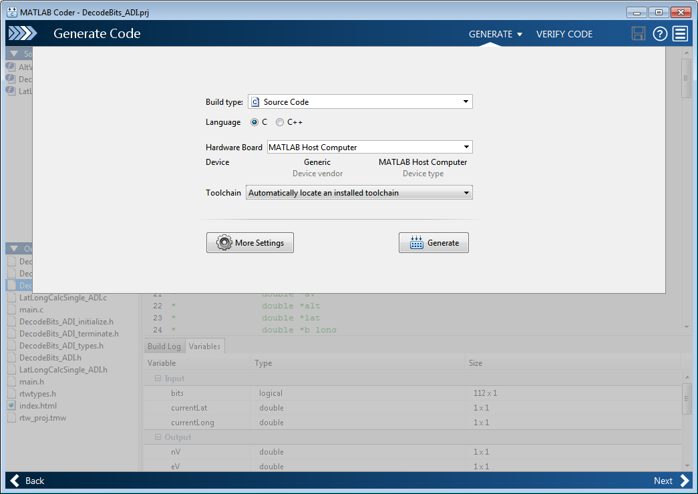The height and width of the screenshot is (494, 698).
Task: Open rtwtypes.h in the file list
Action: pos(38,393)
